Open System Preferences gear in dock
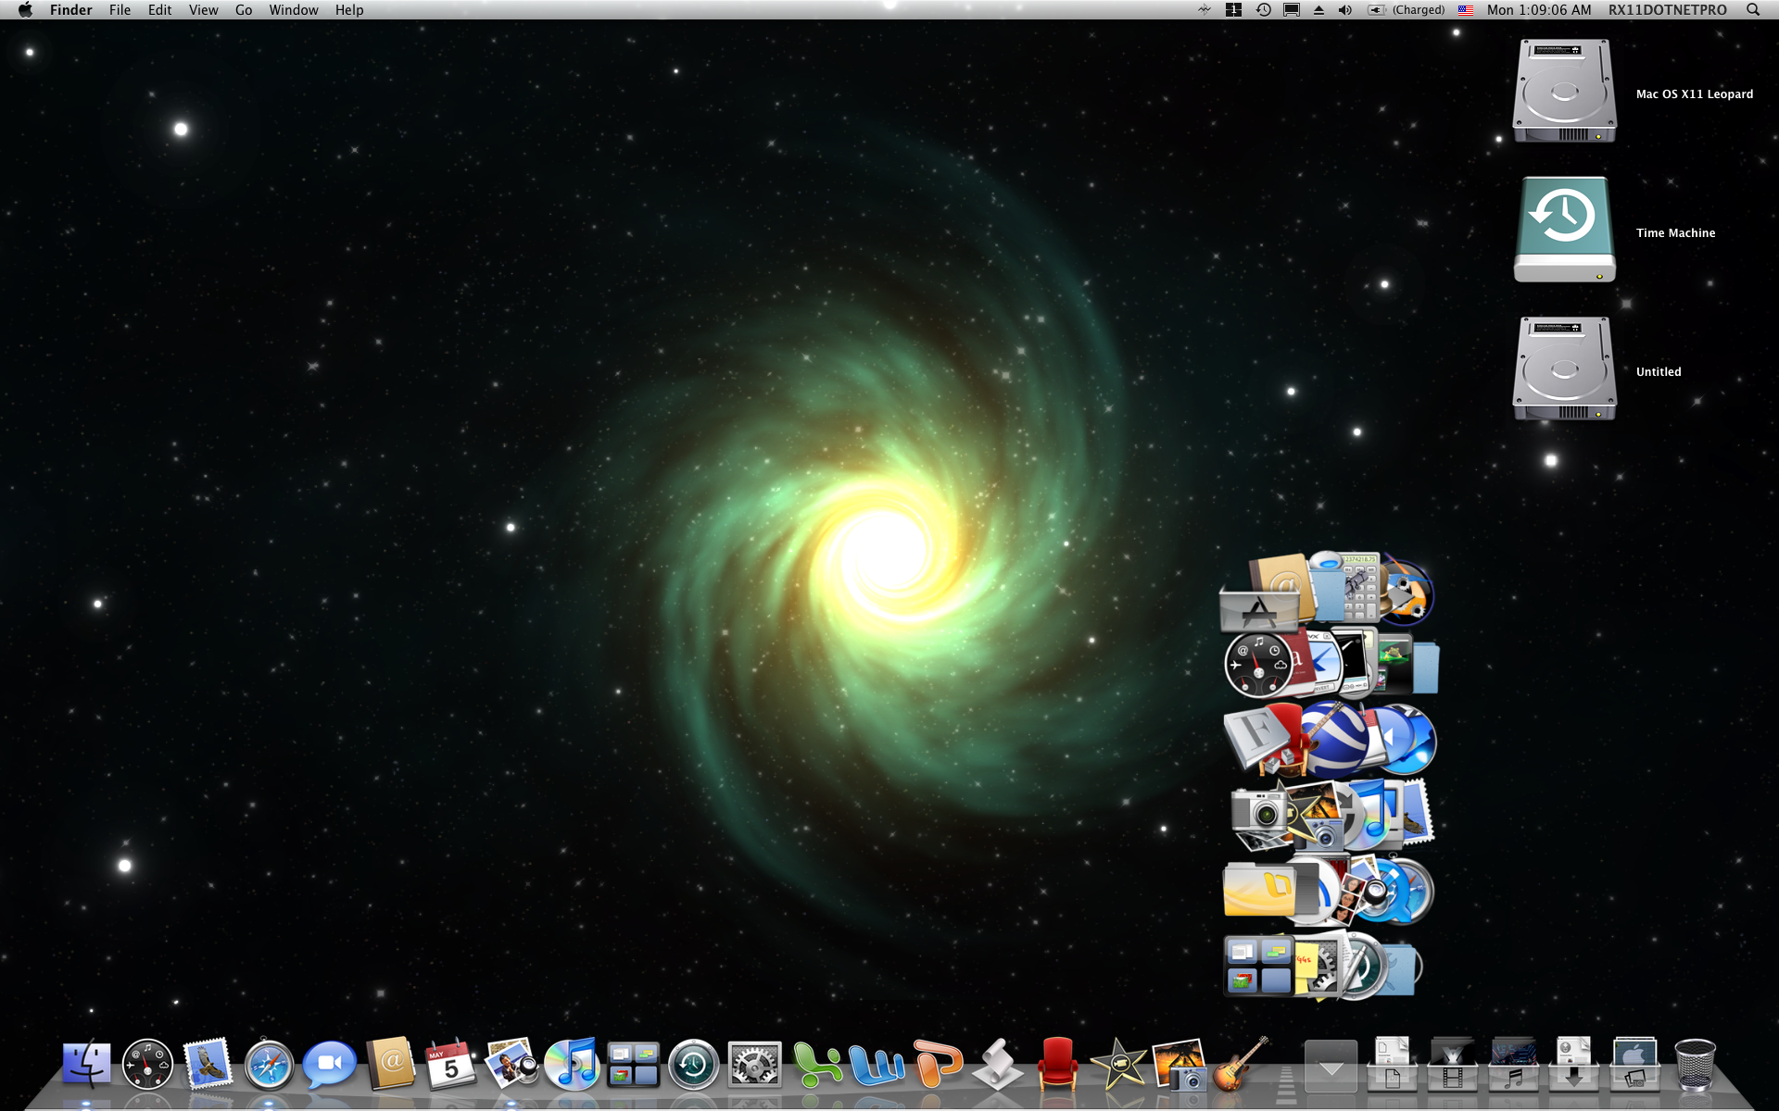The image size is (1779, 1111). [x=754, y=1065]
